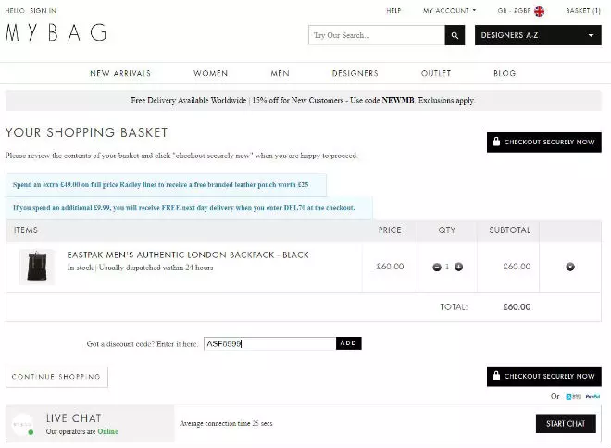This screenshot has width=611, height=448.
Task: Remove Eastpak backpack from basket
Action: pyautogui.click(x=570, y=267)
